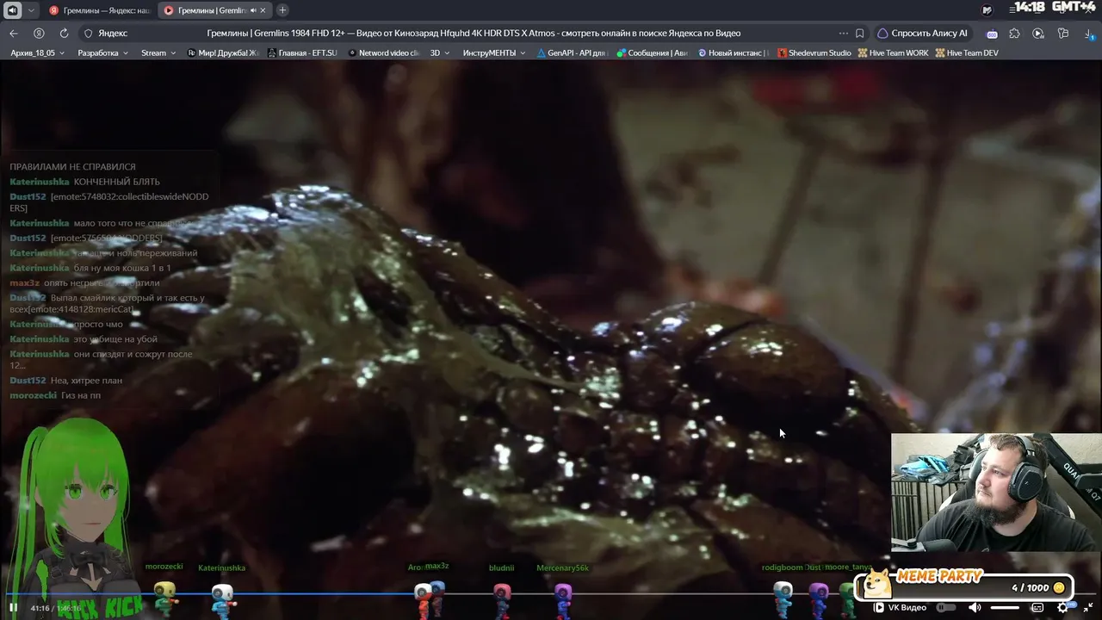Adjust the video volume slider

point(1005,608)
